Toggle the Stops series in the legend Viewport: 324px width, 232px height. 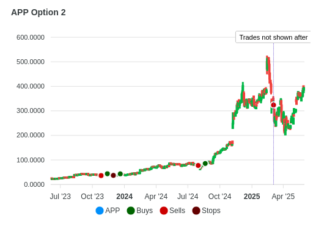click(x=206, y=211)
